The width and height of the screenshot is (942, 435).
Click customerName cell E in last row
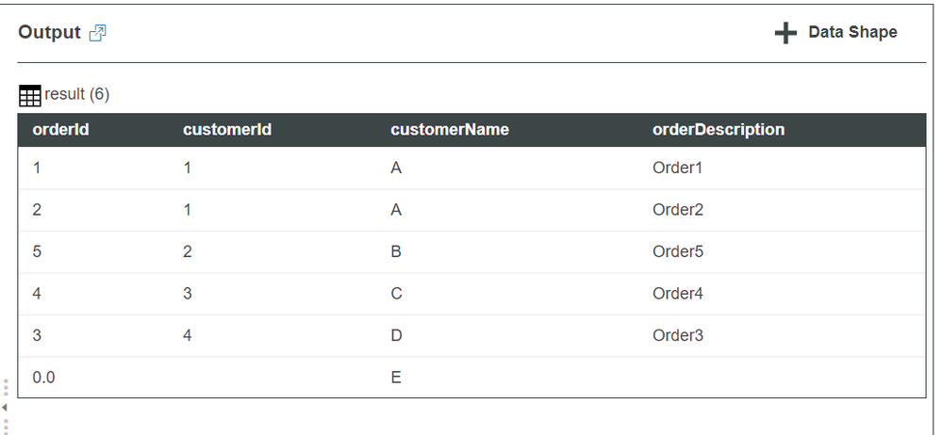click(396, 378)
